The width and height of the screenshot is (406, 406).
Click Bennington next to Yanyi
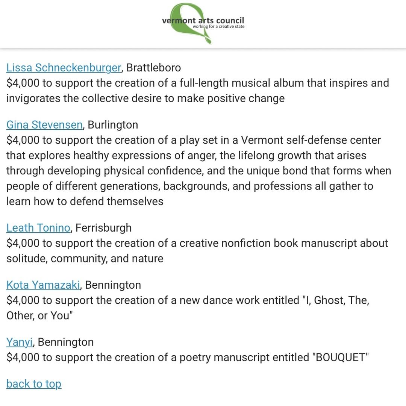pos(66,342)
